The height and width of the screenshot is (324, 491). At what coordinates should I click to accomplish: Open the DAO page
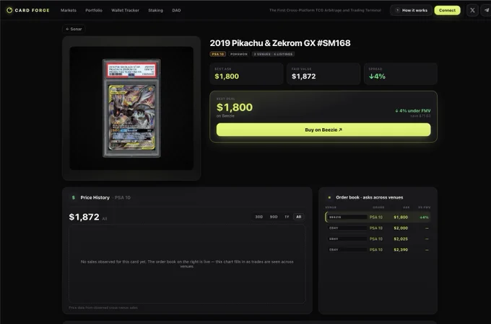coord(176,10)
